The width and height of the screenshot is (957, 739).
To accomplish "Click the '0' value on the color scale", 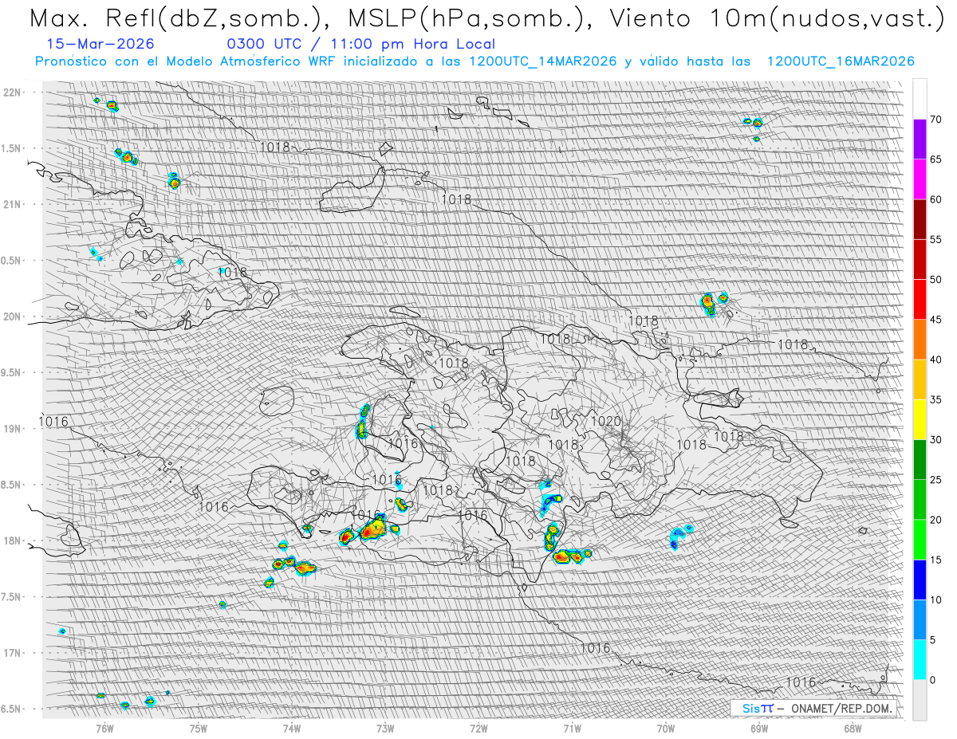I will [932, 679].
